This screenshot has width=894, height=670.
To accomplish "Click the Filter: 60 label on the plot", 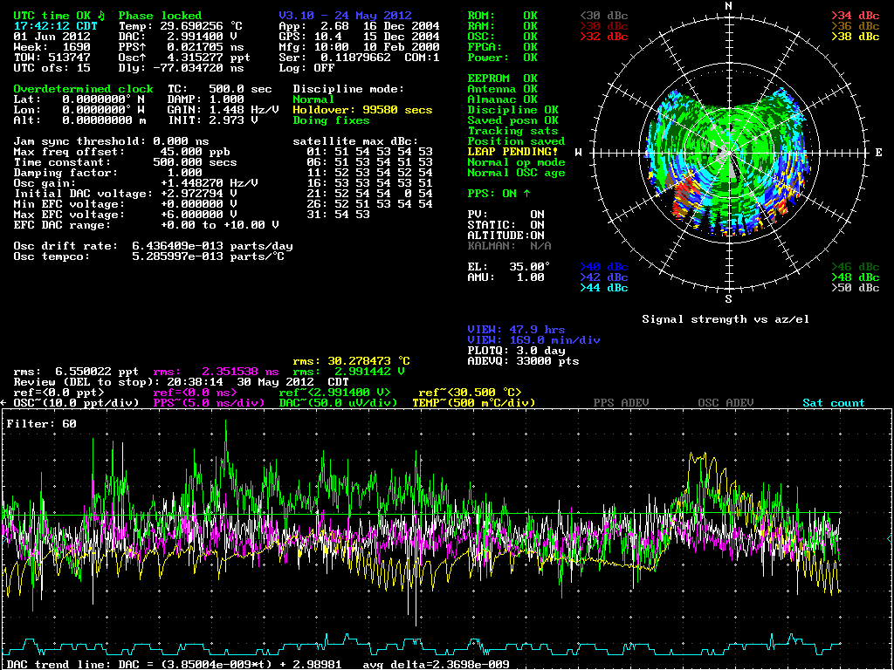I will (x=41, y=424).
